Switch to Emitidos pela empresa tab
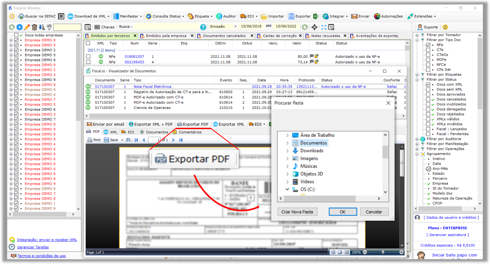The height and width of the screenshot is (264, 490). point(166,36)
